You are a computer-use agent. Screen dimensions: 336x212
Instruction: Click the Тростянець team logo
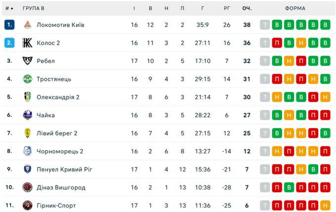[x=28, y=79]
